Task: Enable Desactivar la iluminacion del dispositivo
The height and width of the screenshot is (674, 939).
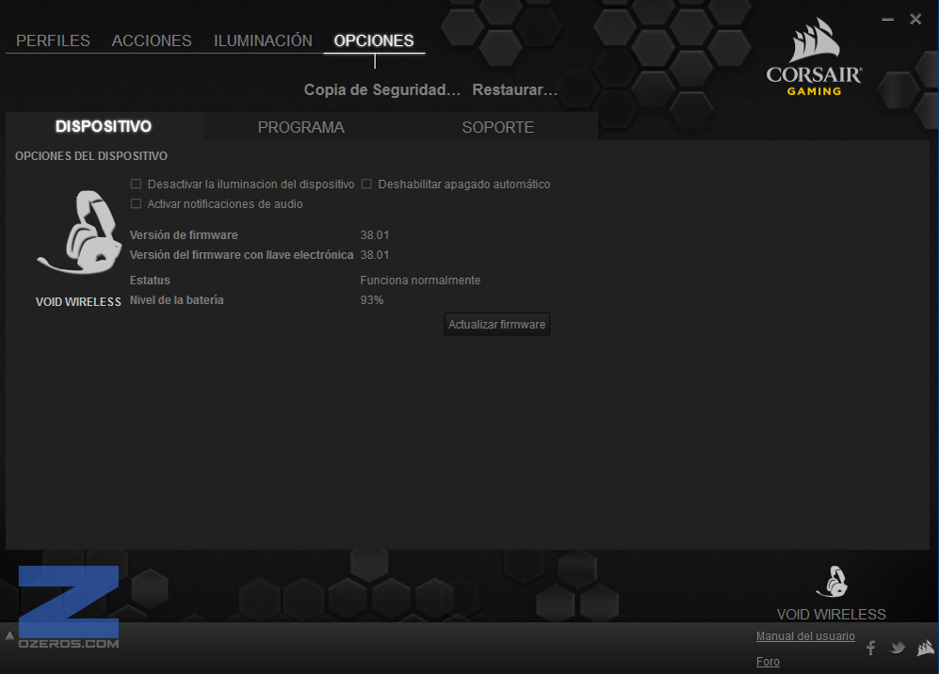Action: click(x=136, y=184)
